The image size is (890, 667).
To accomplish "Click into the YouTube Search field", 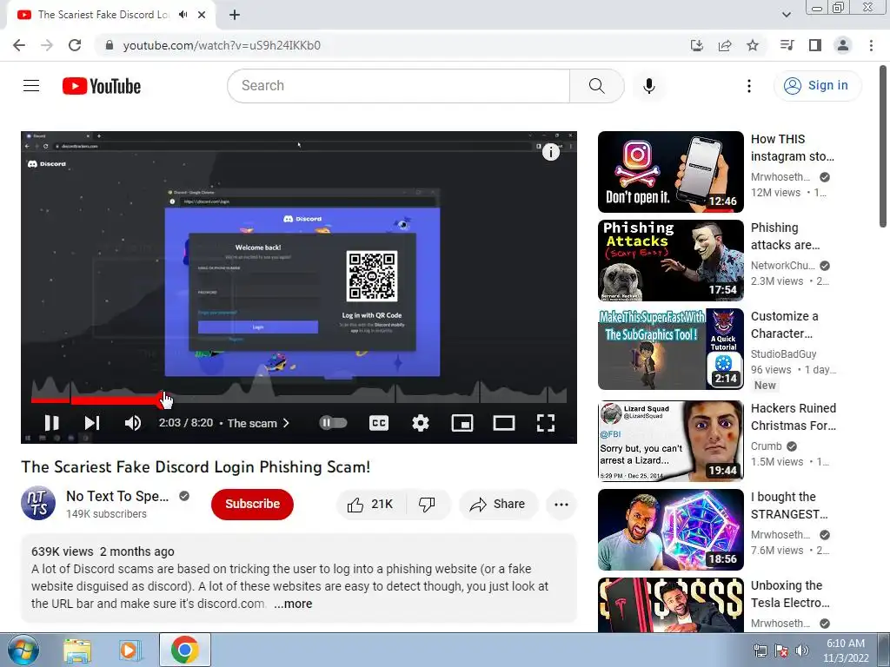I will [398, 86].
